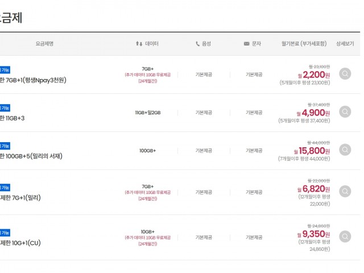
Task: Click the 요금제명 column header
Action: [44, 44]
